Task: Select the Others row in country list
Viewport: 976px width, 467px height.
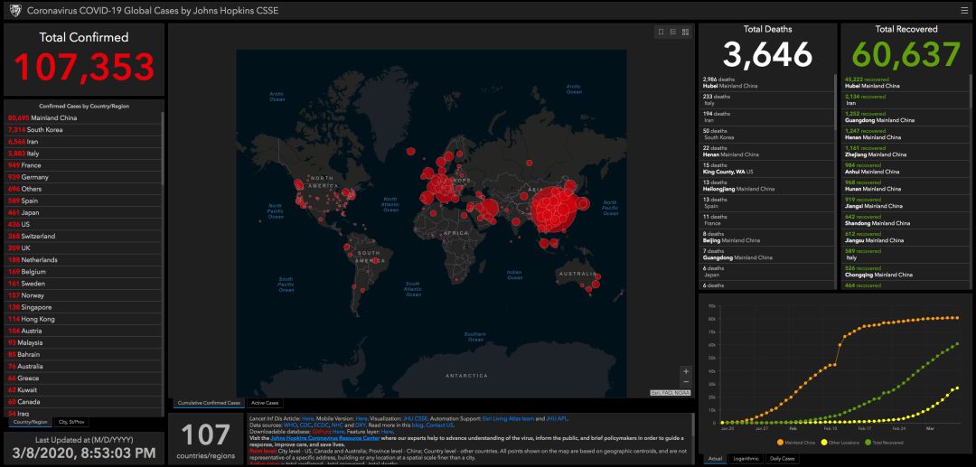Action: (83, 189)
